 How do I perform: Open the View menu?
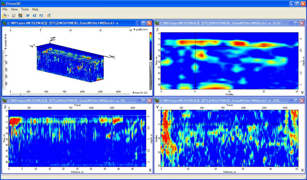point(14,9)
